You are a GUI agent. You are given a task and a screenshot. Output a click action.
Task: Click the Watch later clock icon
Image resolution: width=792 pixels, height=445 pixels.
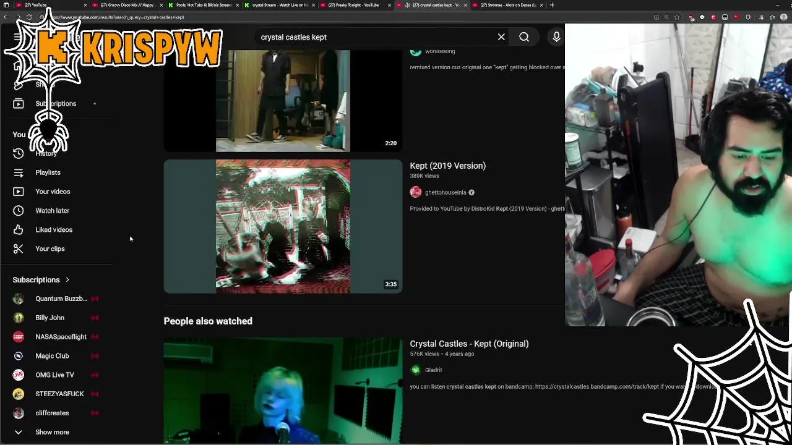click(19, 211)
